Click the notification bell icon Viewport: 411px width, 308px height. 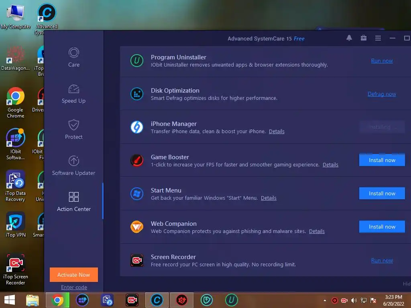pyautogui.click(x=349, y=38)
